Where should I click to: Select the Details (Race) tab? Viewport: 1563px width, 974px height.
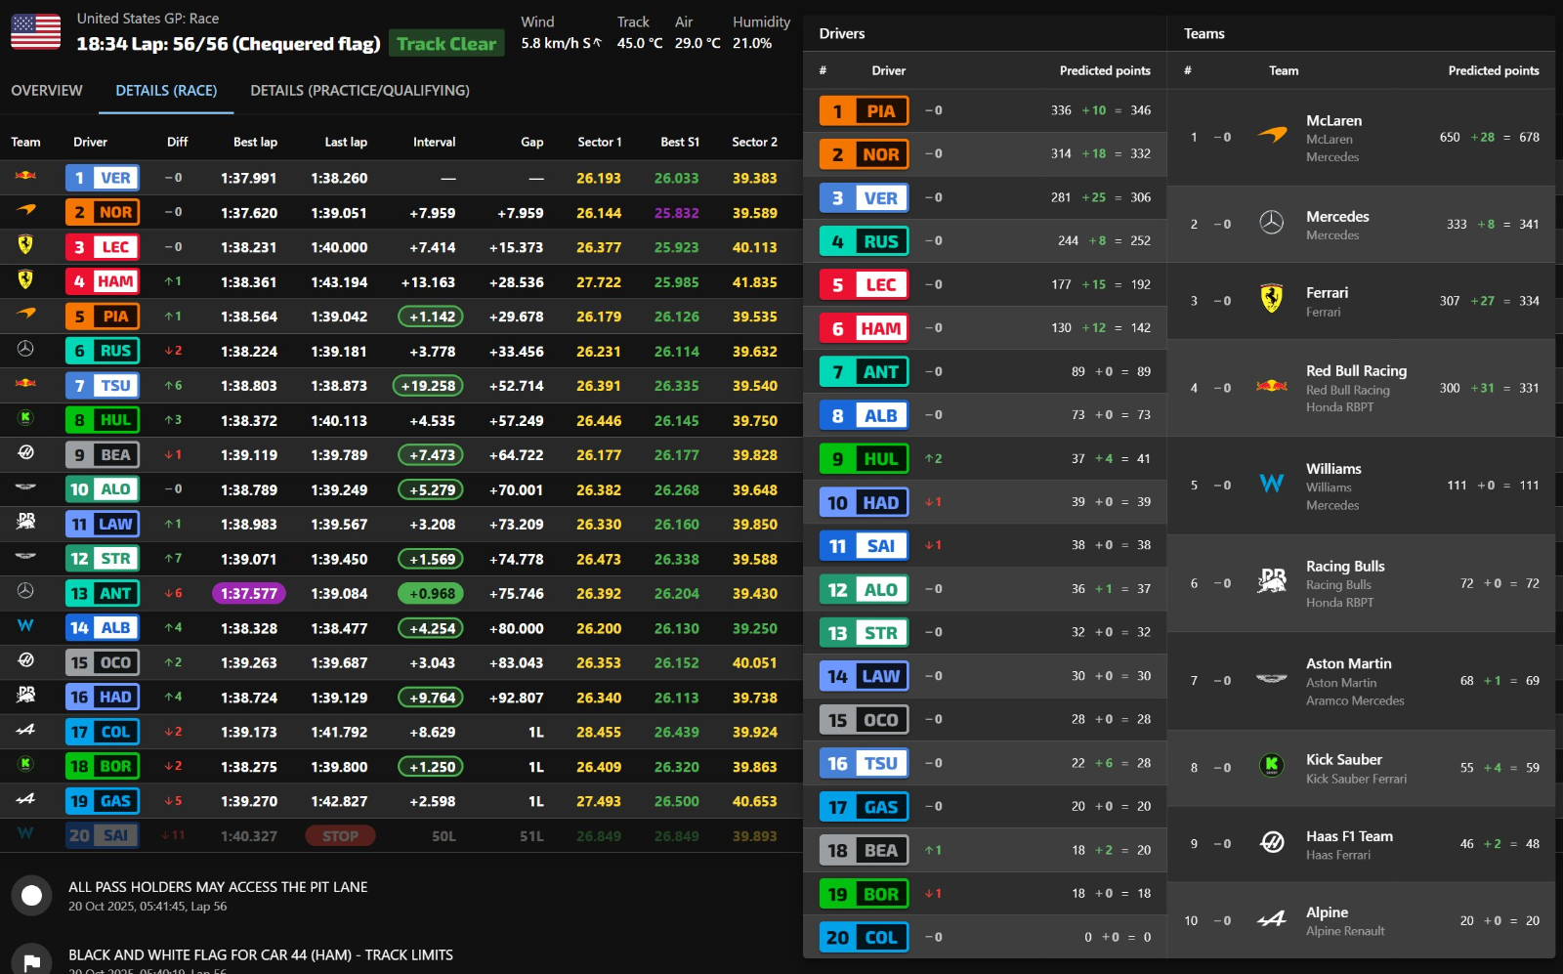(x=166, y=91)
